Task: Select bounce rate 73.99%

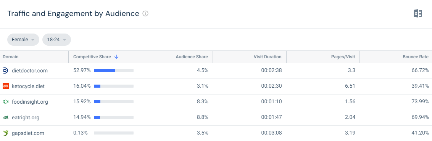Action: pyautogui.click(x=420, y=102)
